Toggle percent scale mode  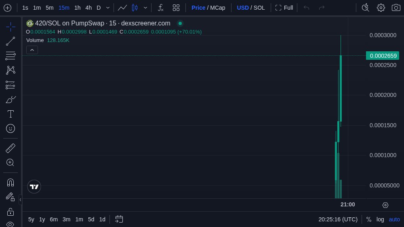click(368, 219)
